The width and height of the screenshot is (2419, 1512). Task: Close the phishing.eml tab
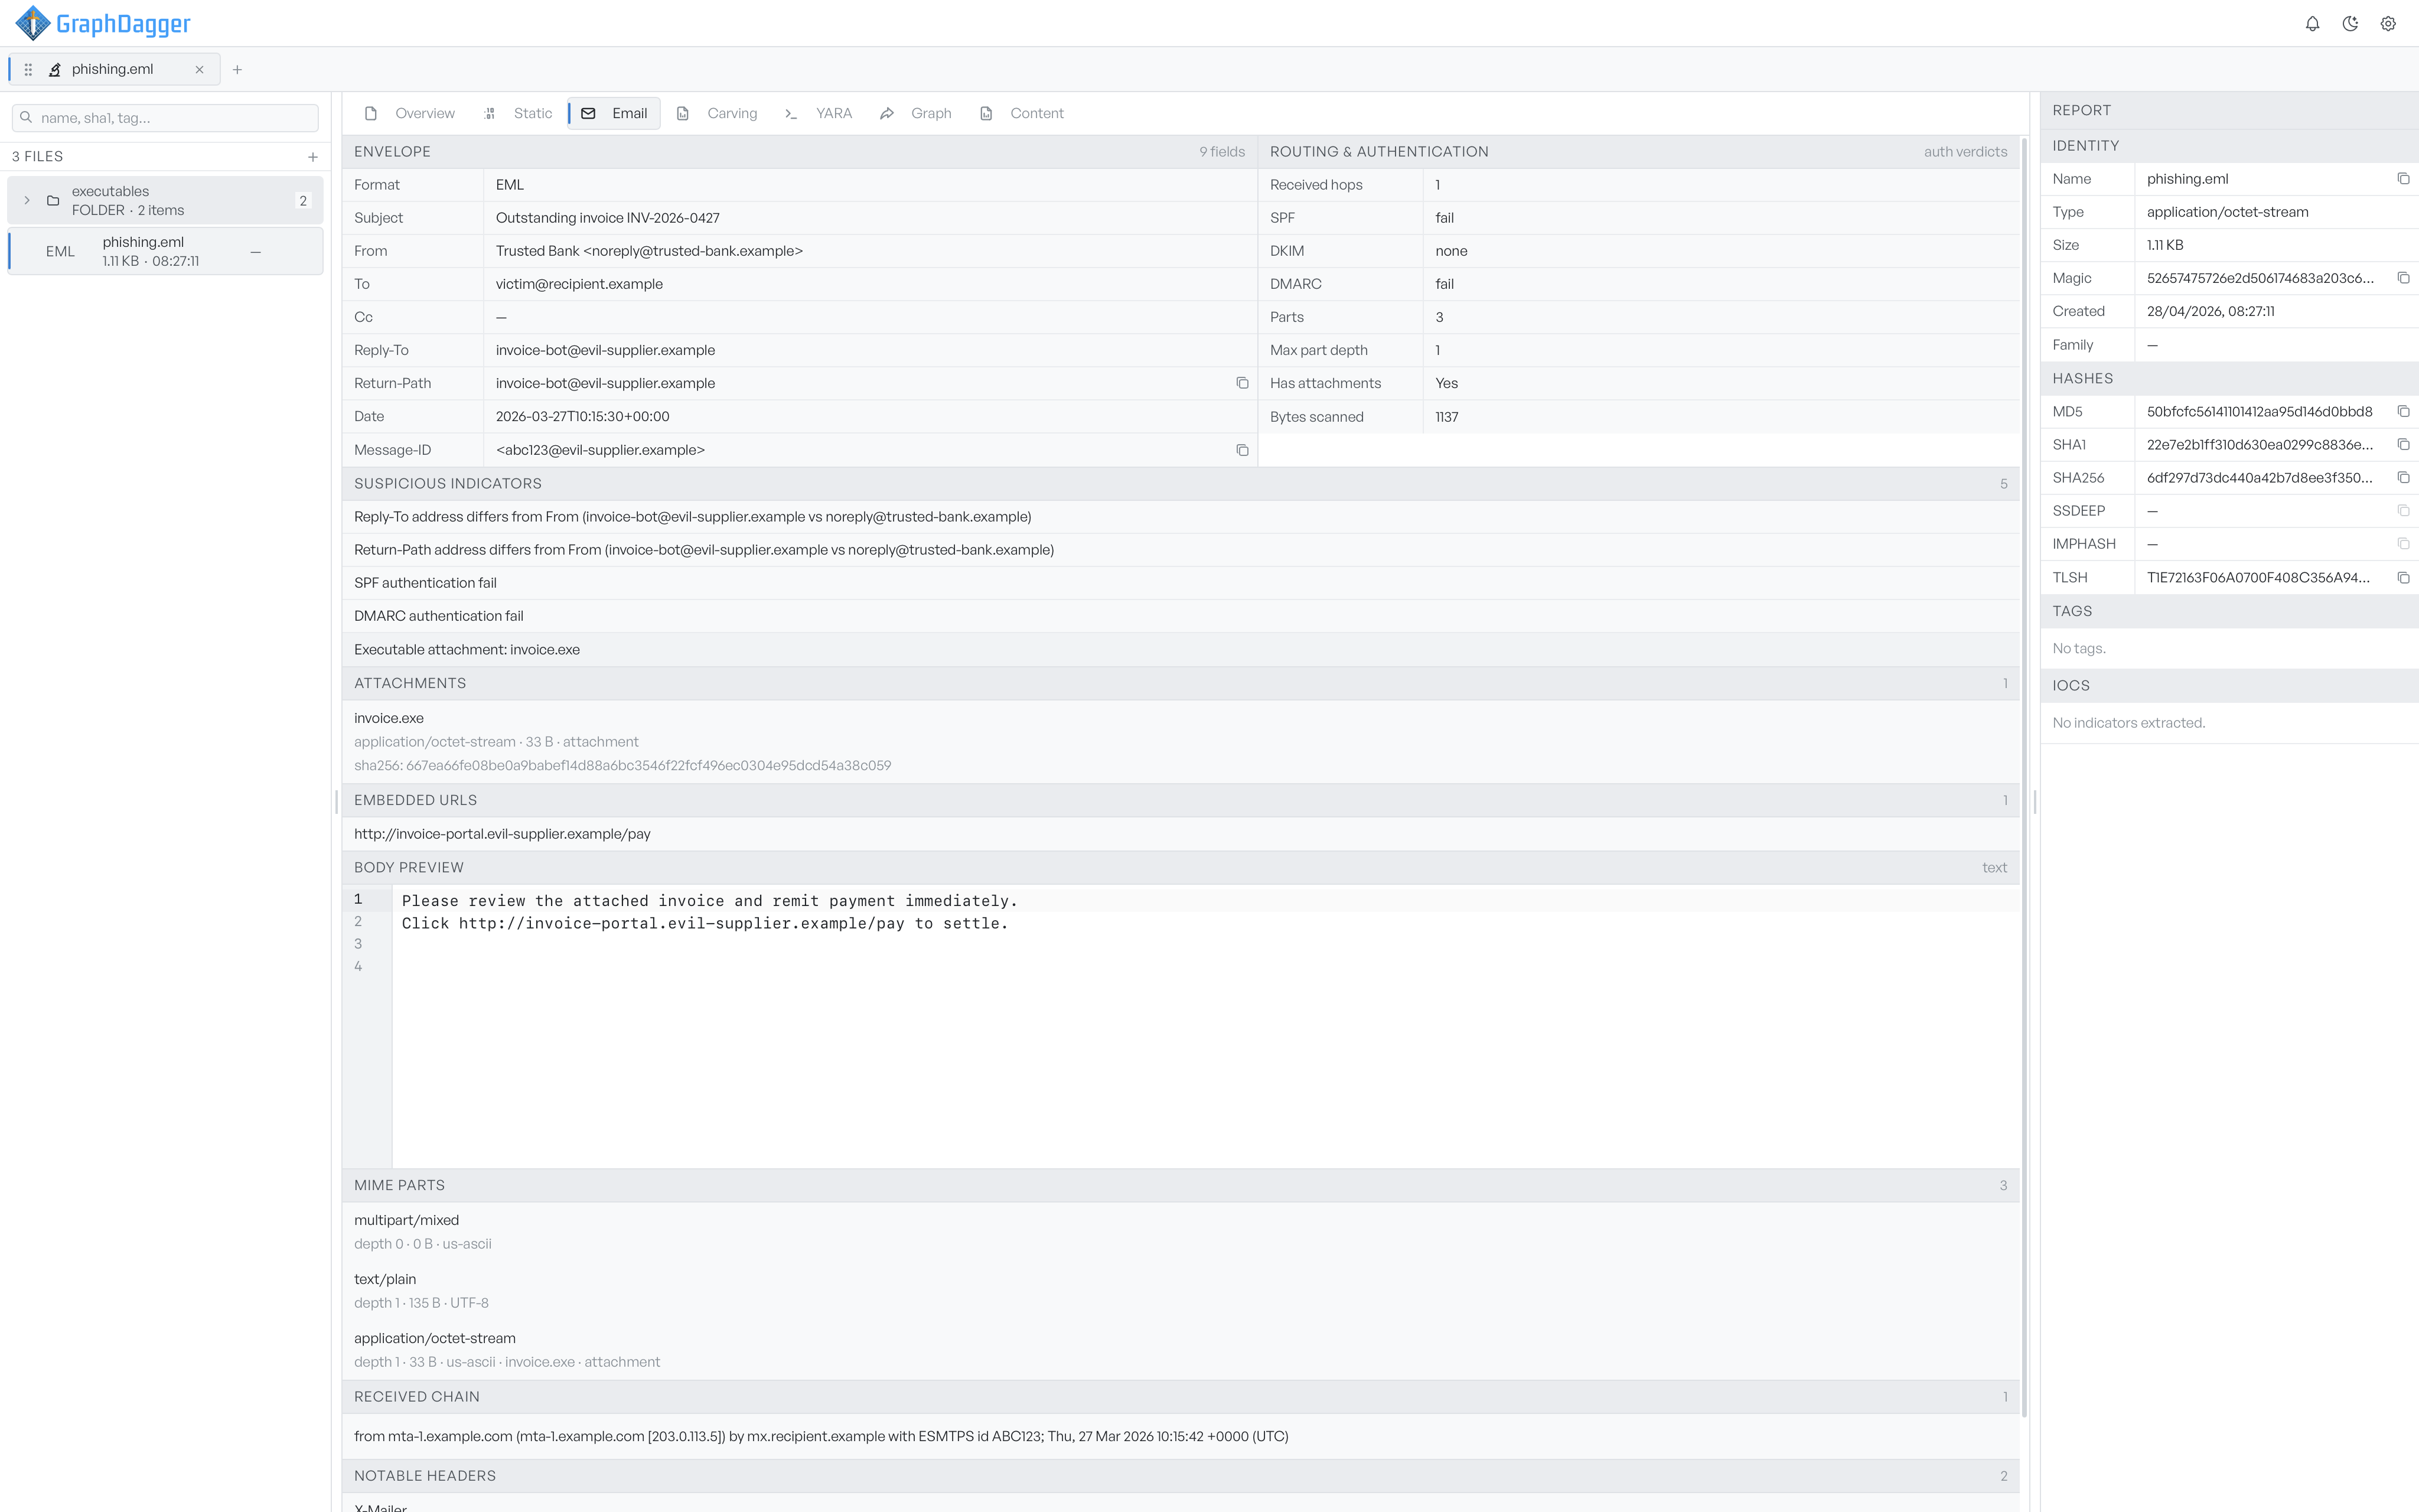pos(199,70)
